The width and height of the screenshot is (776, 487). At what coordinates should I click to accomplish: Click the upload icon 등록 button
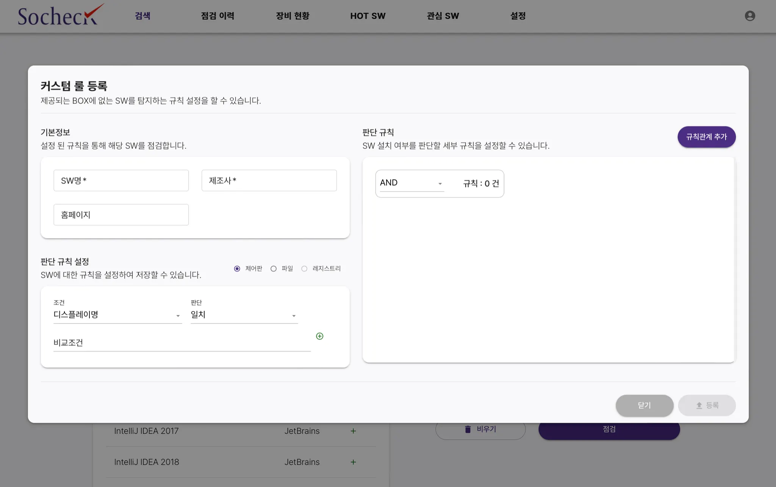point(707,405)
